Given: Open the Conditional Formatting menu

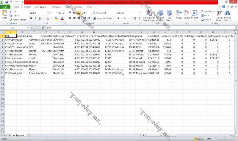Looking at the screenshot, I should coord(149,15).
